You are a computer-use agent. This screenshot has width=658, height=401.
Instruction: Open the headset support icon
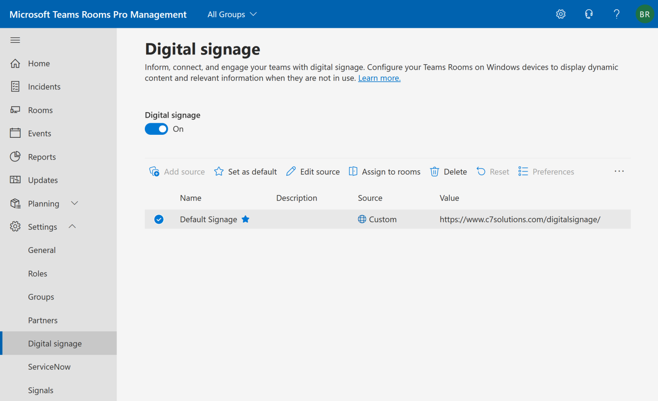589,14
